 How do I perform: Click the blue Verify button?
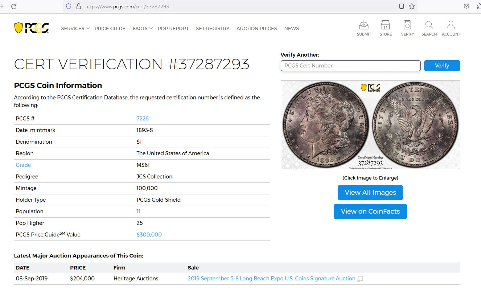442,66
